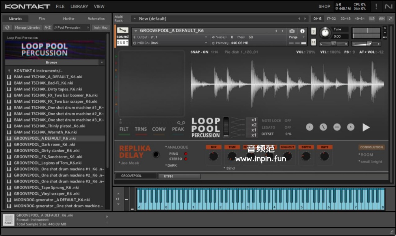Toggle the Solo (S) button

314,31
